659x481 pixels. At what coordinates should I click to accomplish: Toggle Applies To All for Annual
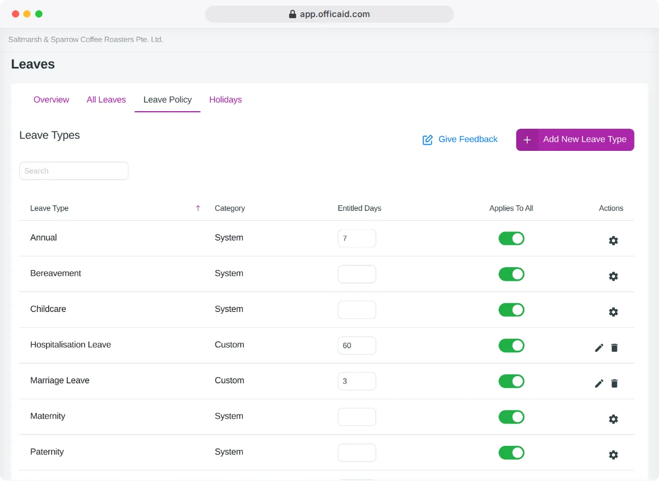(511, 238)
